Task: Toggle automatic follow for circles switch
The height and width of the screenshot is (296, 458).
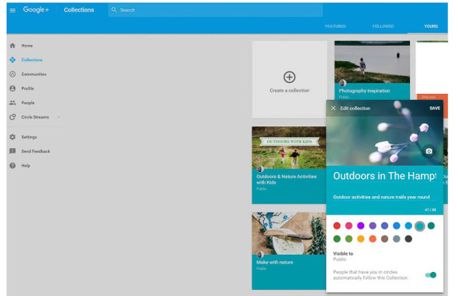Action: [x=431, y=275]
